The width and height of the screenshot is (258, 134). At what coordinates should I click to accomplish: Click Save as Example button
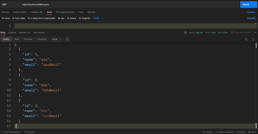(x=241, y=32)
